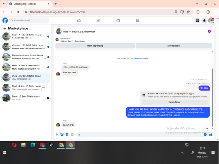Viewport: 219px width, 164px height.
Task: Click the 'Message sent' bubble
Action: point(69,73)
